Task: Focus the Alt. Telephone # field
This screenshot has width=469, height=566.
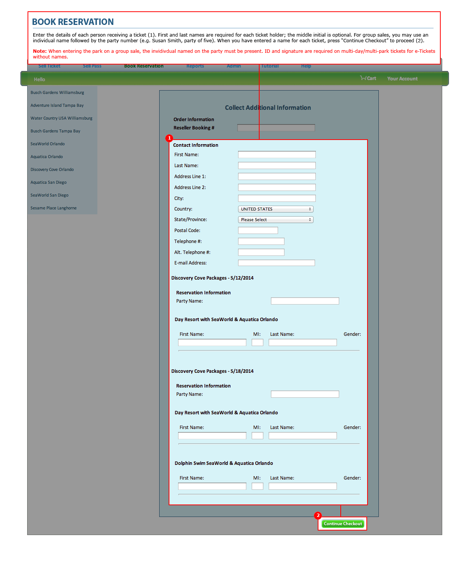Action: pos(261,252)
